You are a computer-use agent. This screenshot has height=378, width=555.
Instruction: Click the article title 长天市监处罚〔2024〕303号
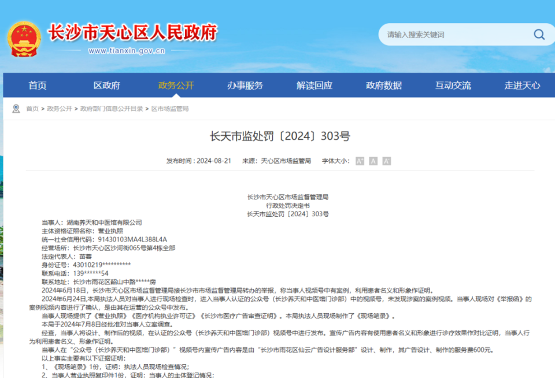tap(277, 136)
